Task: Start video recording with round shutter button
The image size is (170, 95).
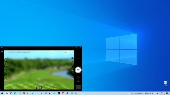Action: pyautogui.click(x=78, y=70)
